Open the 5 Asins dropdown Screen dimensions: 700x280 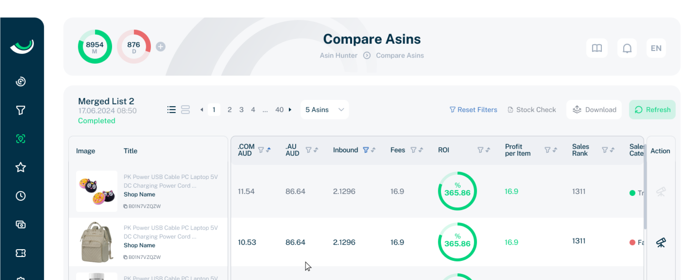point(324,110)
